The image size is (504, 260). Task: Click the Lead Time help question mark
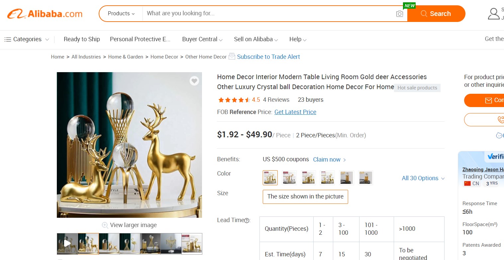[247, 220]
